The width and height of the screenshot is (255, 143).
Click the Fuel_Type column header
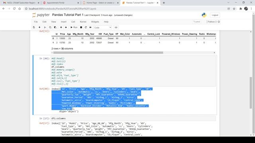(108, 34)
